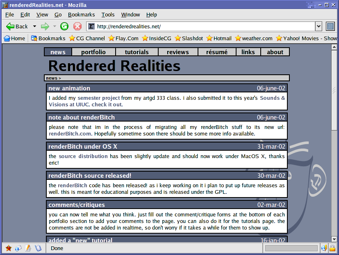Click the green Forward arrow
Viewport: 339px width, 255px height.
(x=45, y=26)
